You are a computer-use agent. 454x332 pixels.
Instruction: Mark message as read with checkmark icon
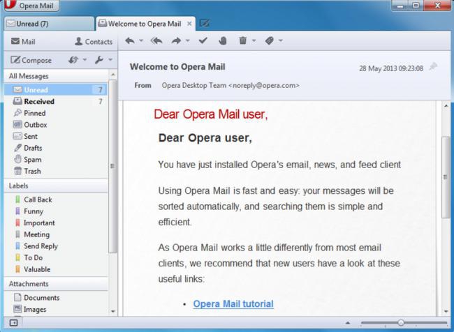[x=203, y=40]
